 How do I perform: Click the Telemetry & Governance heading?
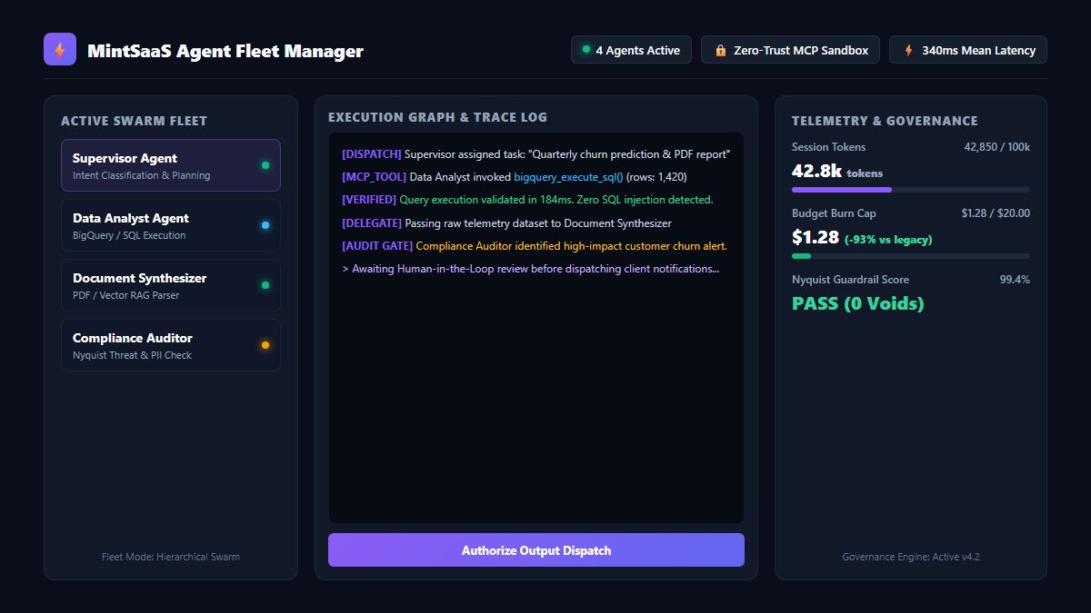pyautogui.click(x=885, y=121)
